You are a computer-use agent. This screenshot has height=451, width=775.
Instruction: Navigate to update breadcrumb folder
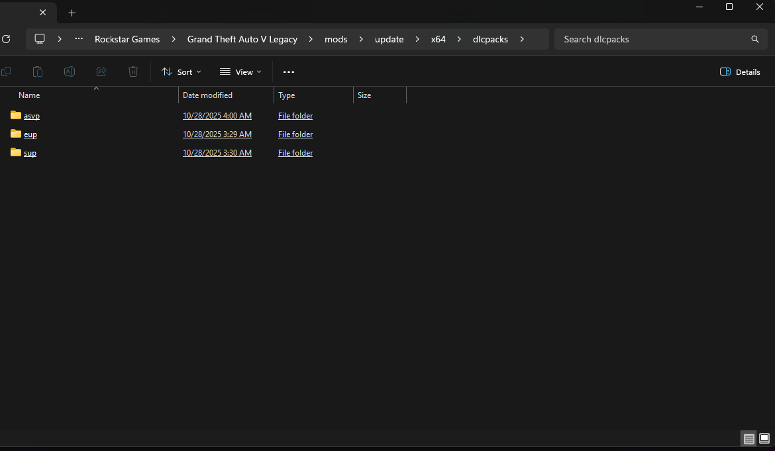[389, 39]
